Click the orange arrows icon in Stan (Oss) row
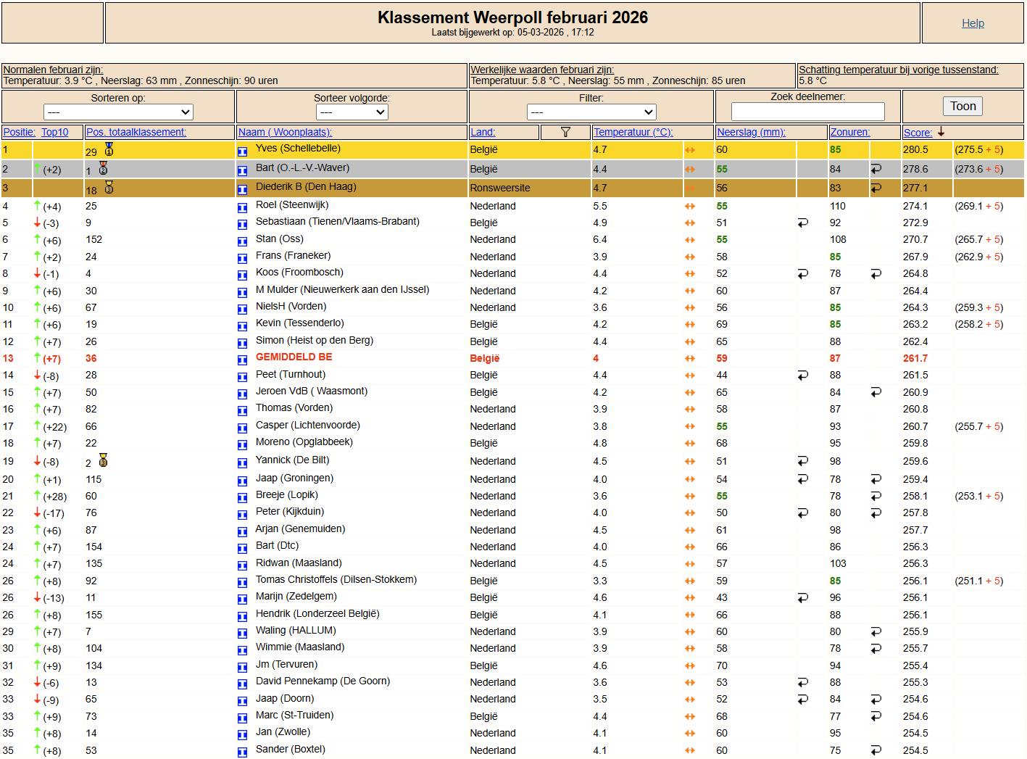Screen dimensions: 1027x759 pyautogui.click(x=690, y=240)
